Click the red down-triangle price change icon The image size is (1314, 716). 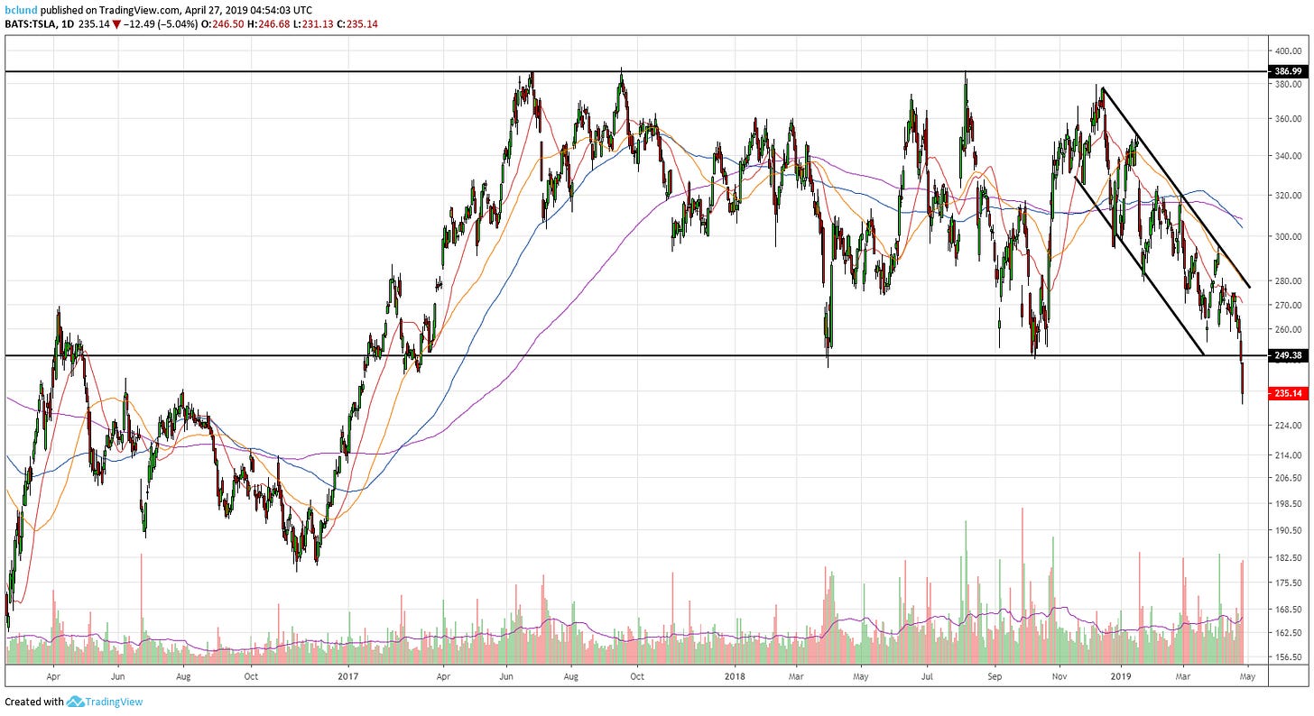[116, 24]
